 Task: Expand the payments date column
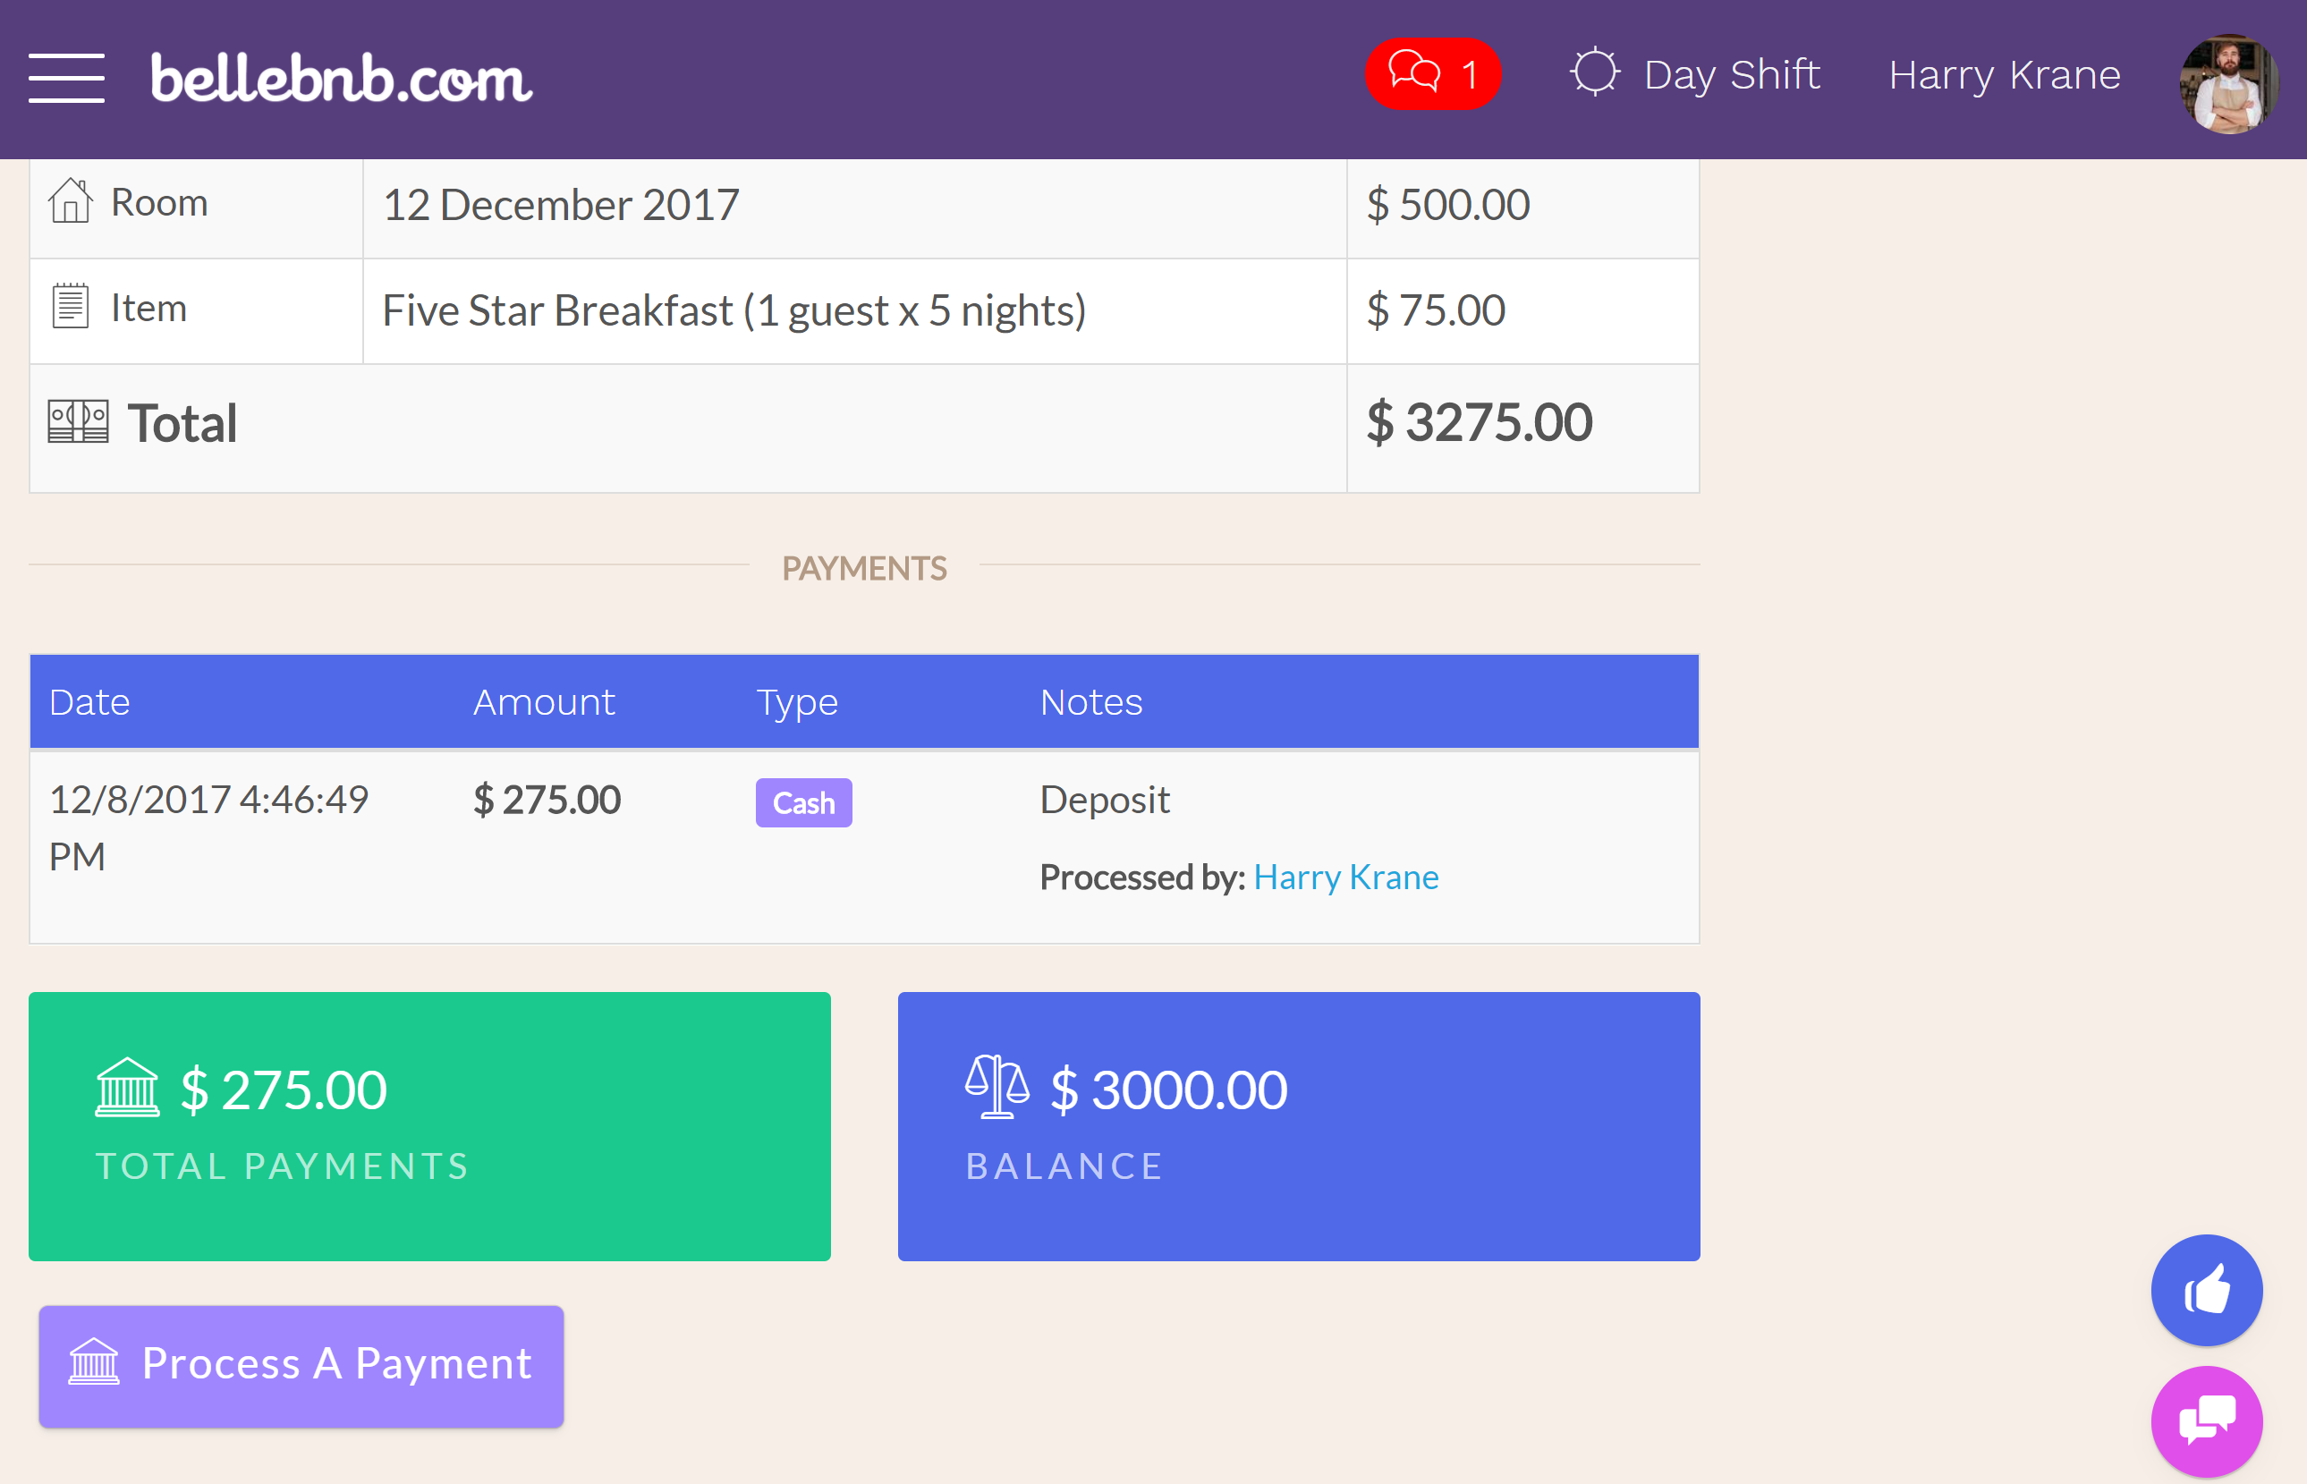point(91,702)
